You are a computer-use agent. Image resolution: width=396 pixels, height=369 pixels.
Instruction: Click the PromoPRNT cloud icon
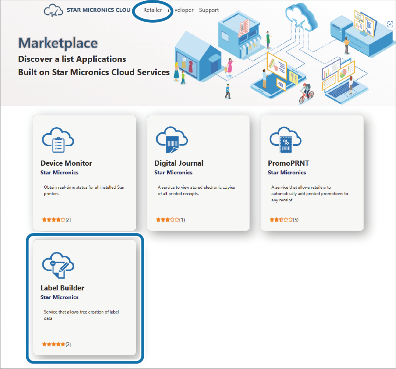click(286, 140)
